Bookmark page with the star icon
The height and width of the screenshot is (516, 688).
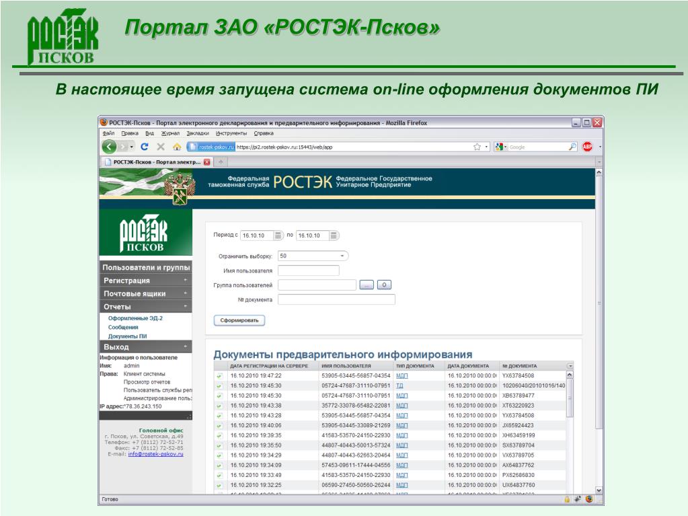coord(477,147)
